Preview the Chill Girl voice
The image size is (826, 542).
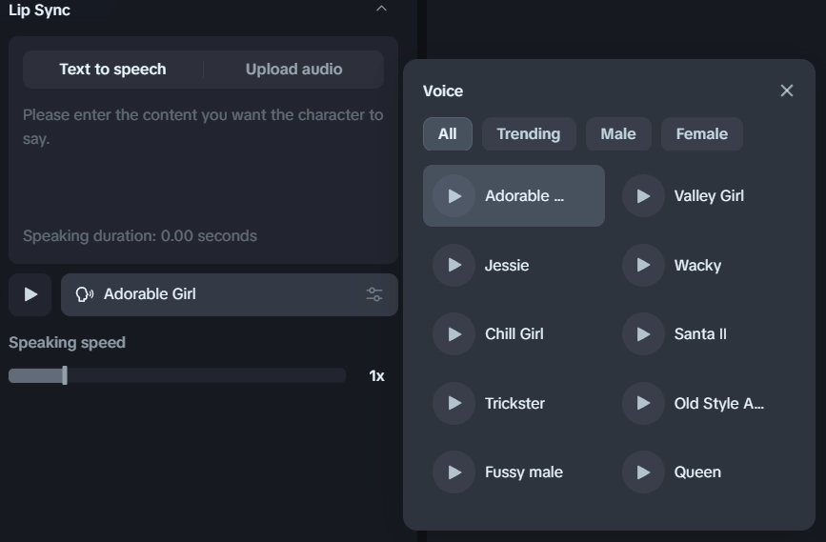453,334
